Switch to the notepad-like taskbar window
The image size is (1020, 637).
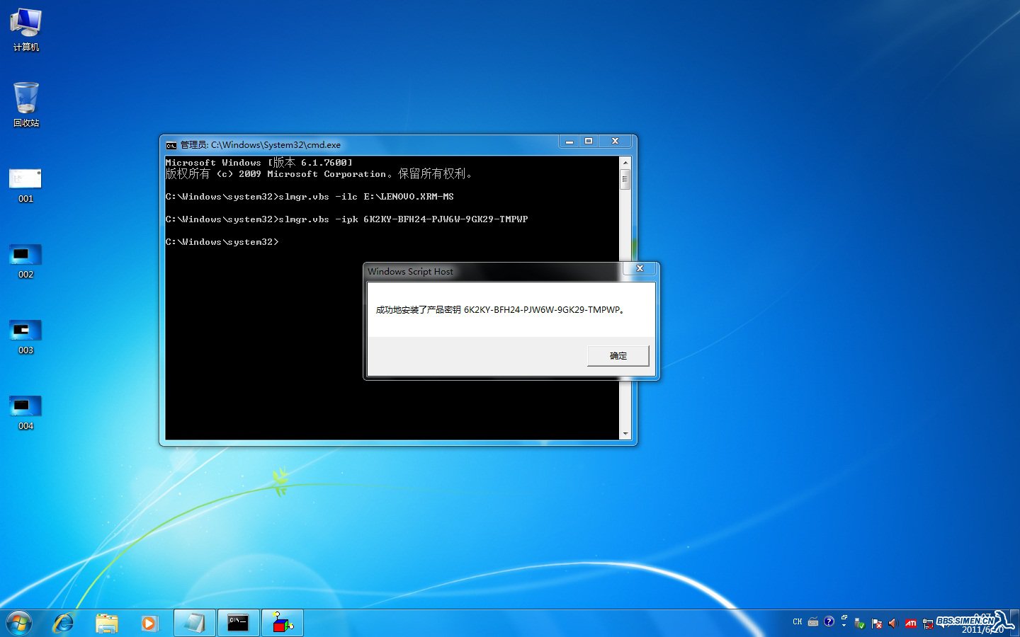point(194,623)
